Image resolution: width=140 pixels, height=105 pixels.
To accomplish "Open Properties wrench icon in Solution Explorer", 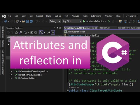I will (49, 32).
